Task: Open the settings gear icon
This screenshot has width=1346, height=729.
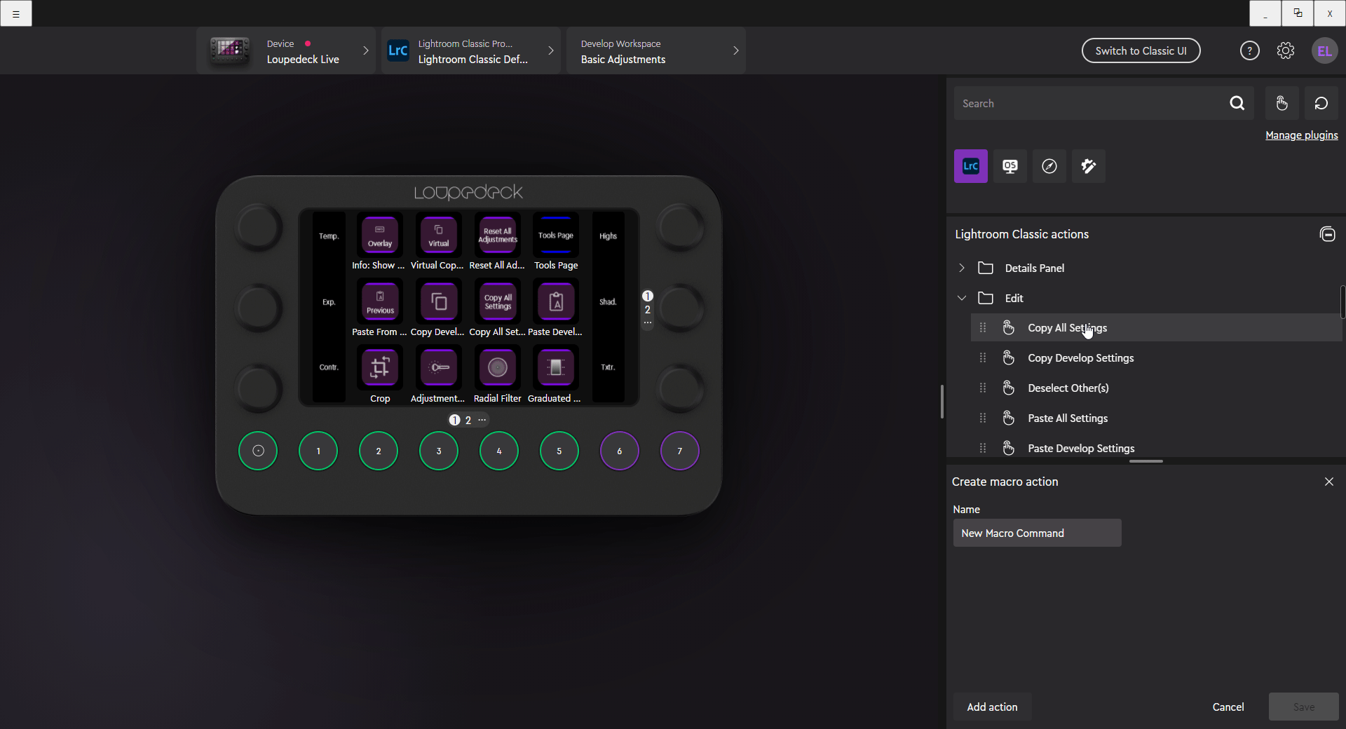Action: coord(1285,50)
